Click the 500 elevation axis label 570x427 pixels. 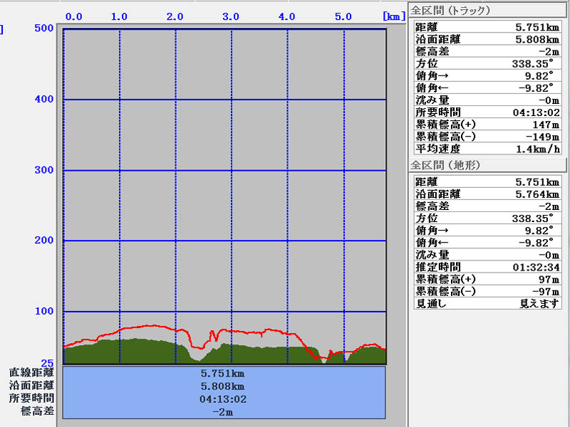[x=44, y=28]
